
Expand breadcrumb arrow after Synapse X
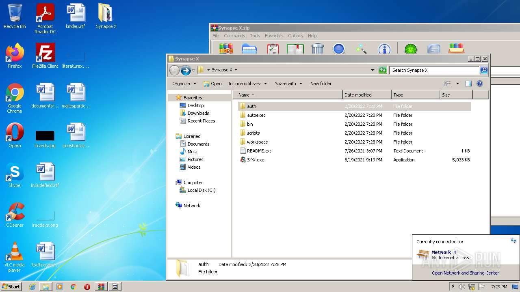236,70
